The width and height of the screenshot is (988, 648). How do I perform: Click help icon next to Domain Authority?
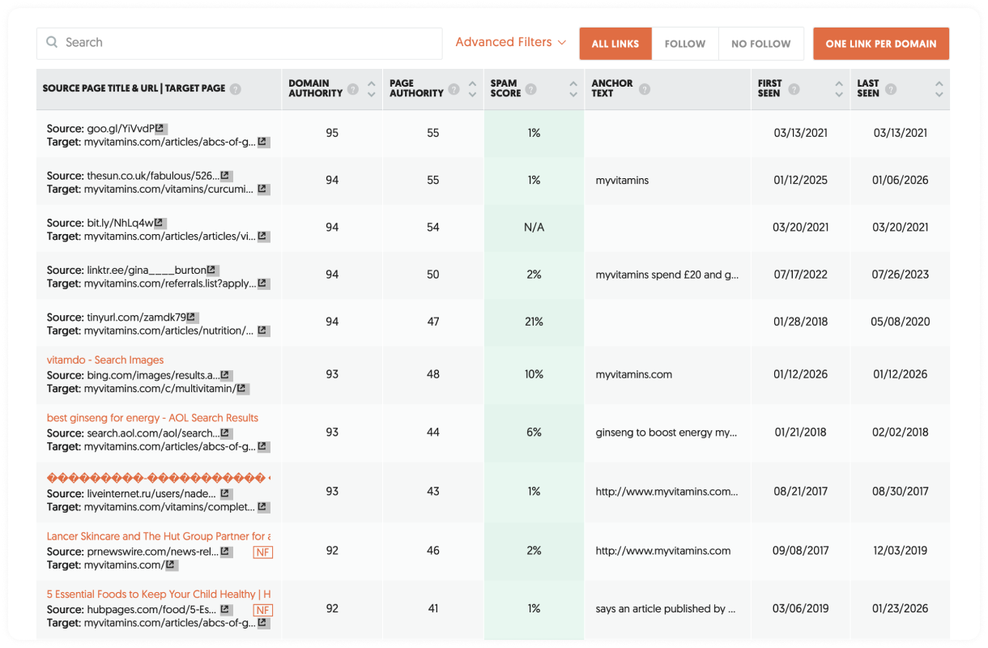353,89
